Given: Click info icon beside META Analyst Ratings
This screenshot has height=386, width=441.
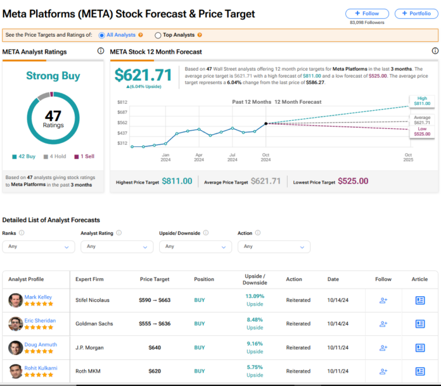Looking at the screenshot, I should pos(100,51).
